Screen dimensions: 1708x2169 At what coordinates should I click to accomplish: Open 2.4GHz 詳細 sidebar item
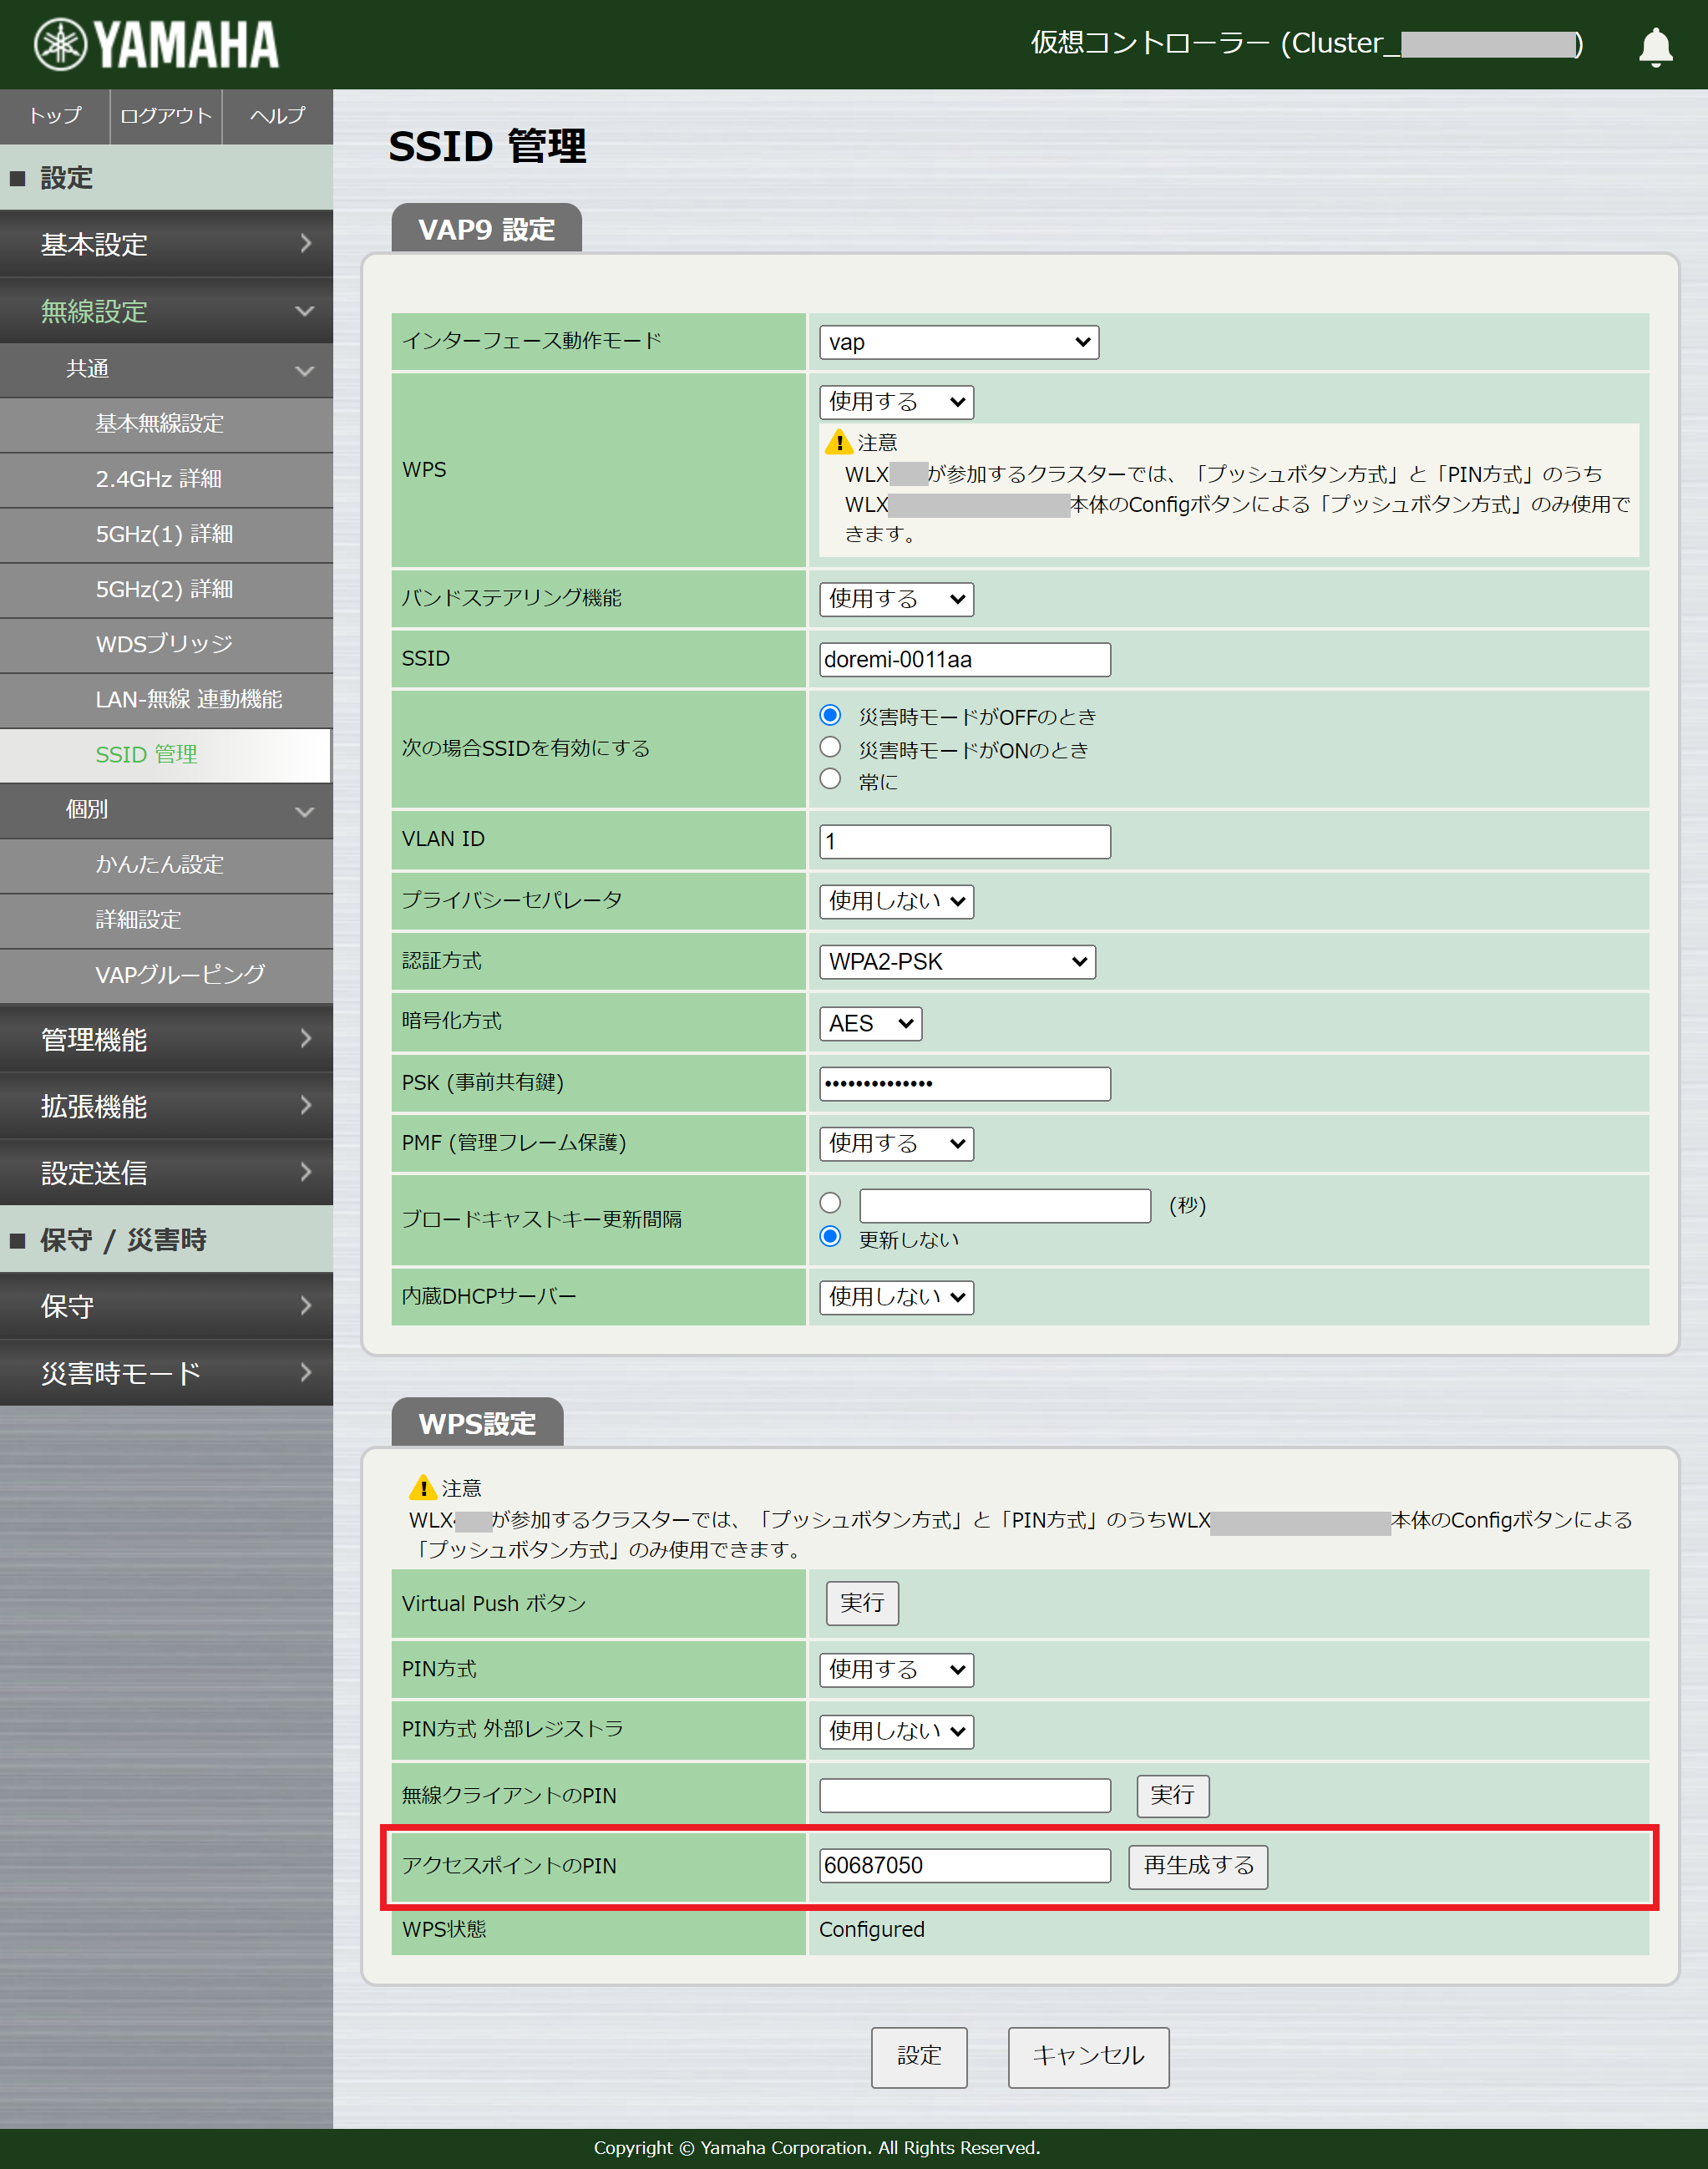[x=159, y=479]
